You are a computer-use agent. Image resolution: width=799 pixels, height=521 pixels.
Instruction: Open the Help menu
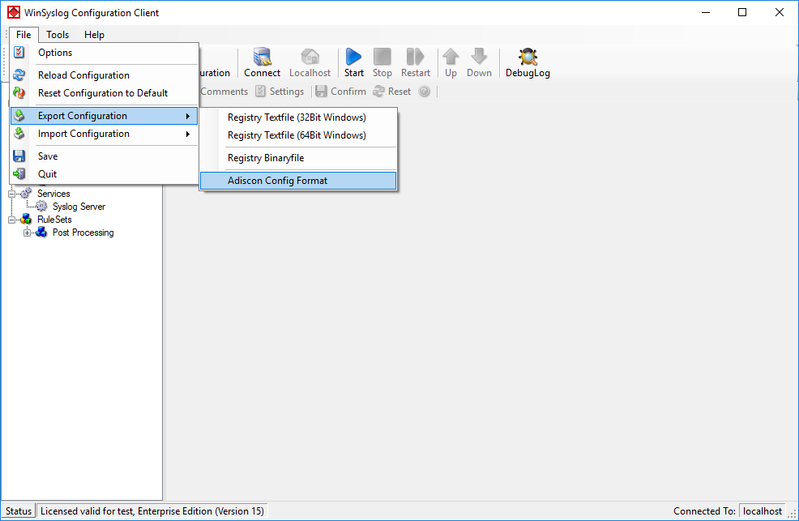[94, 35]
